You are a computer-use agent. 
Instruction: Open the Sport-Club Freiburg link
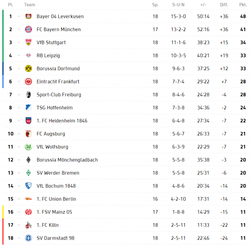(59, 95)
